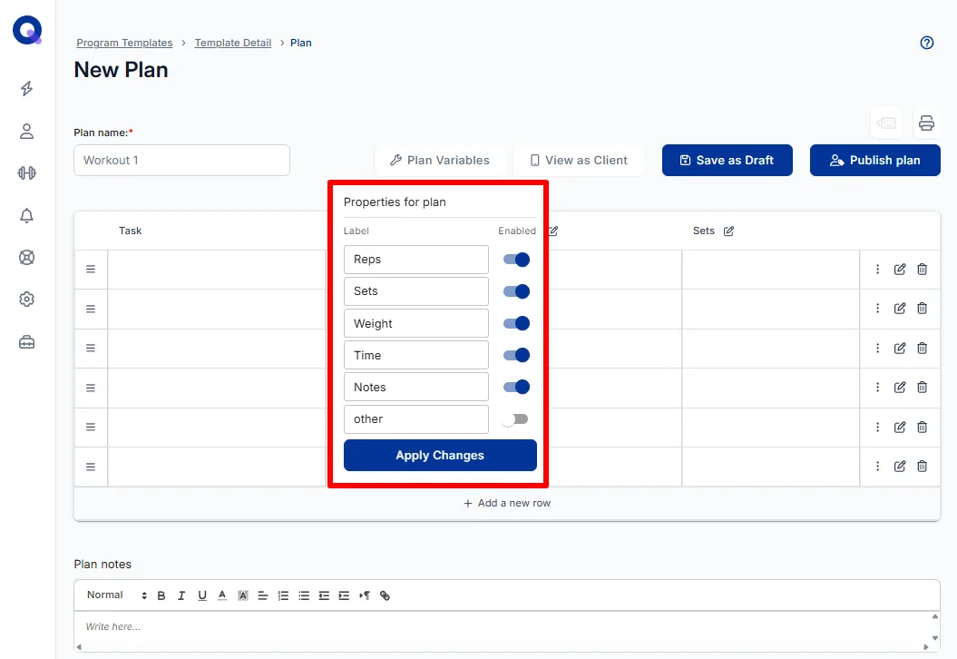The height and width of the screenshot is (659, 957).
Task: Disable the Time property toggle
Action: click(x=516, y=355)
